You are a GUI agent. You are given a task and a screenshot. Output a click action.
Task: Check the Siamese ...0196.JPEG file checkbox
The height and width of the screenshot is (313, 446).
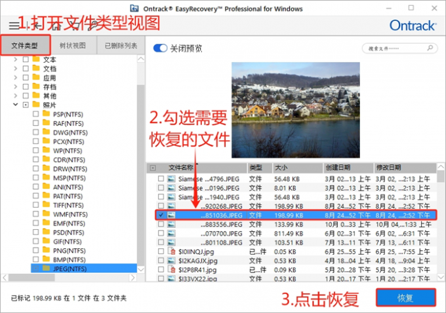pyautogui.click(x=161, y=188)
